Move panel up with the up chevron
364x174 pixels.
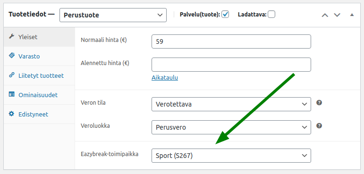pos(325,15)
